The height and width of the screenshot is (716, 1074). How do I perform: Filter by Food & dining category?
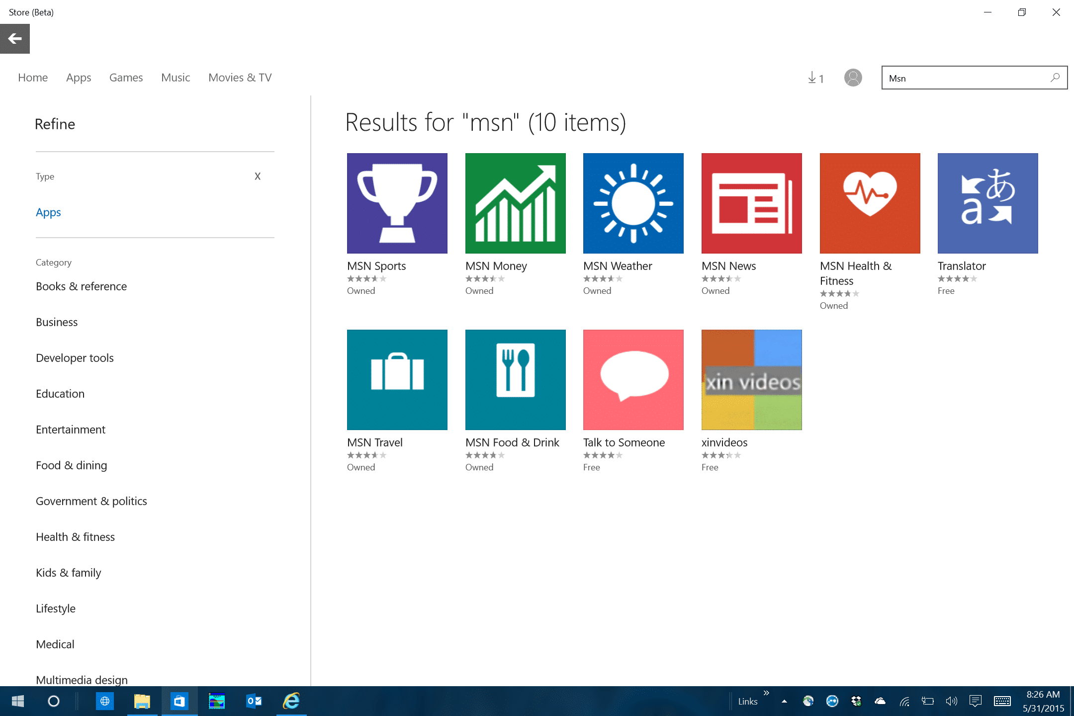coord(71,465)
